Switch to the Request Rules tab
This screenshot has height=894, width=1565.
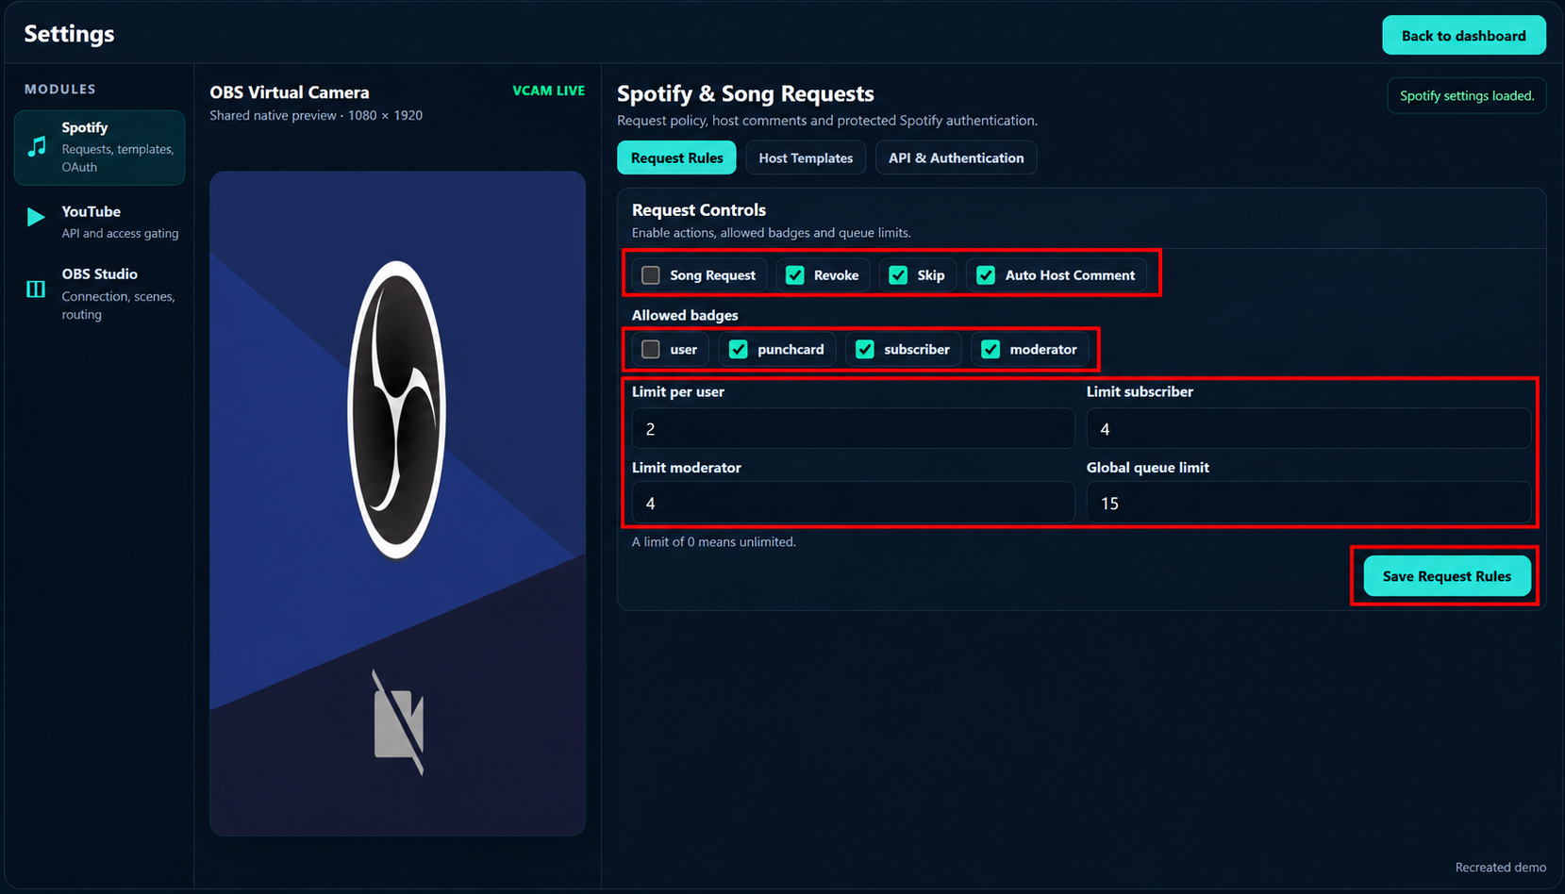click(676, 157)
